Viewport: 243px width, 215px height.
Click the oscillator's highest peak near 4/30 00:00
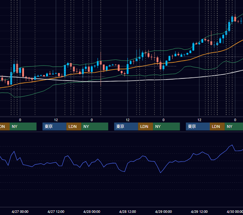pyautogui.click(x=232, y=145)
